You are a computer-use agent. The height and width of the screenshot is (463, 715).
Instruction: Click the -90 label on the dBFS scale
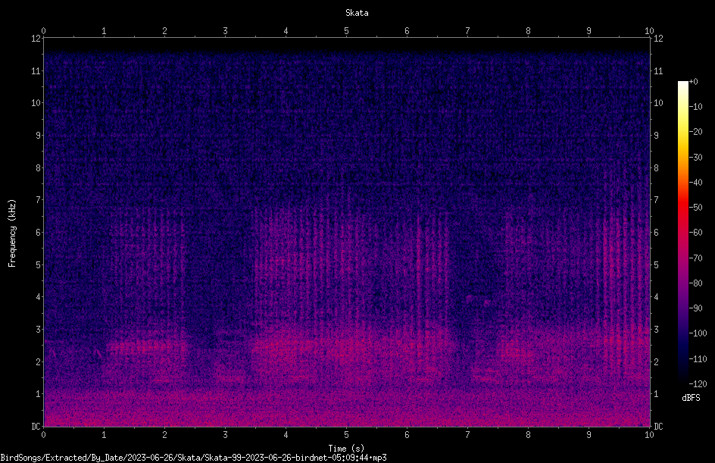(x=696, y=308)
